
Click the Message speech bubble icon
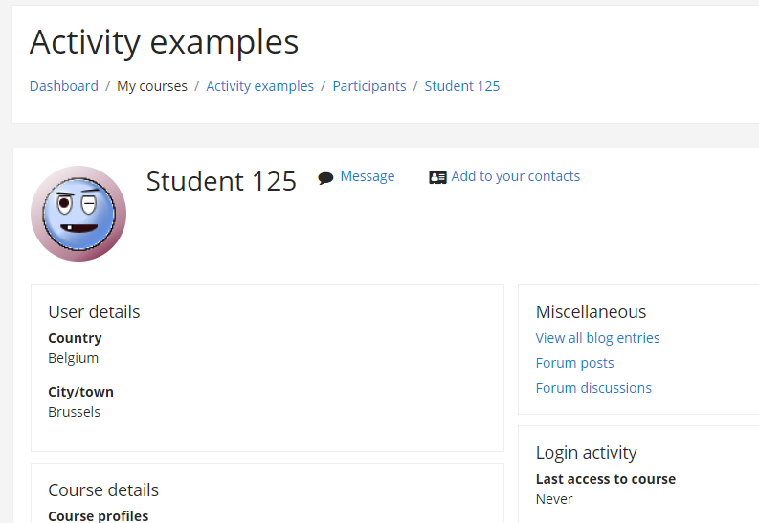pos(325,178)
